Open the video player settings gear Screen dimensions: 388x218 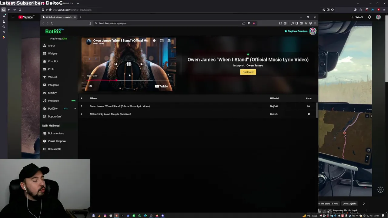tap(169, 41)
